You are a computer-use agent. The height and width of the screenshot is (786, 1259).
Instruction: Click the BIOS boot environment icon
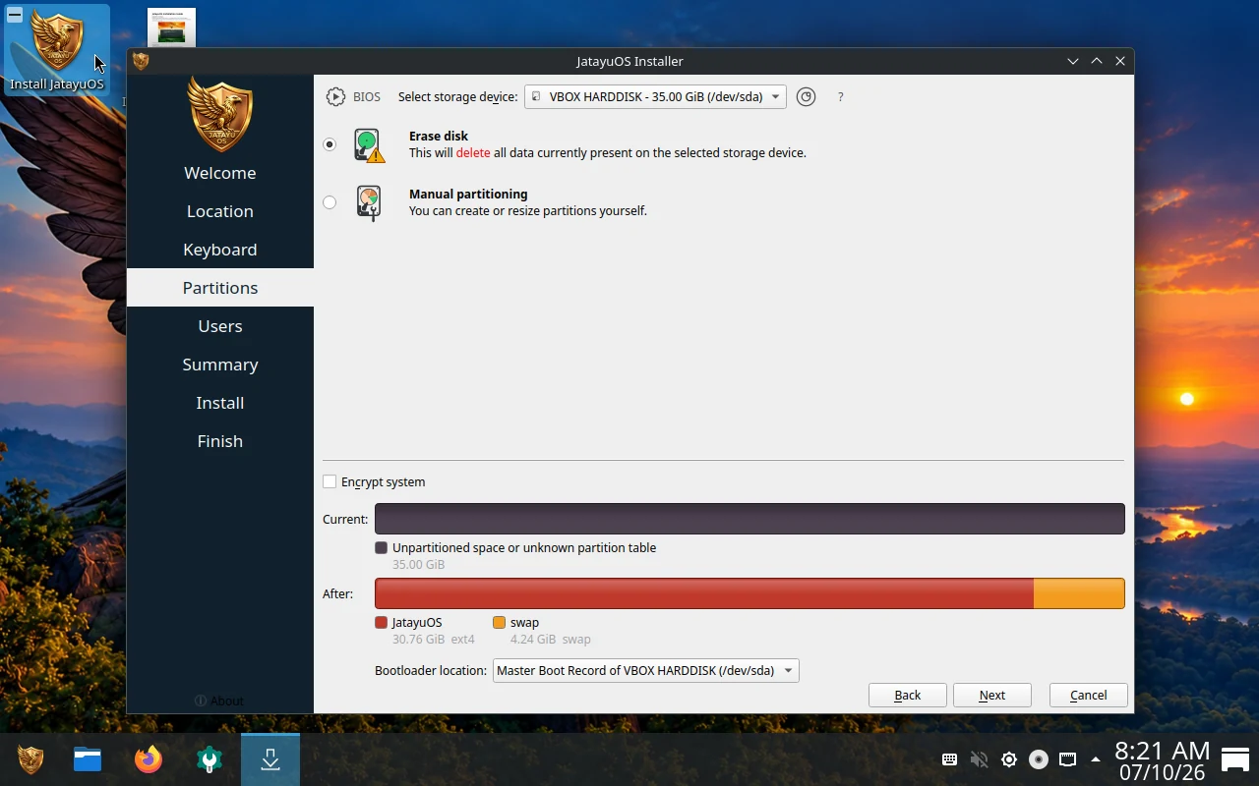point(336,96)
